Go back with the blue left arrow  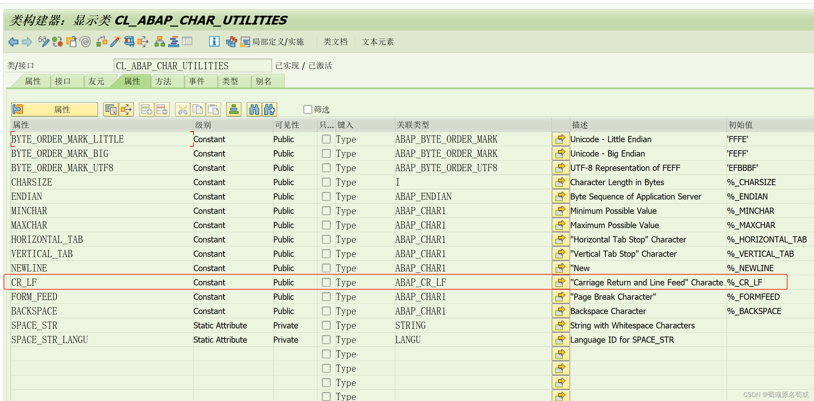(x=13, y=42)
